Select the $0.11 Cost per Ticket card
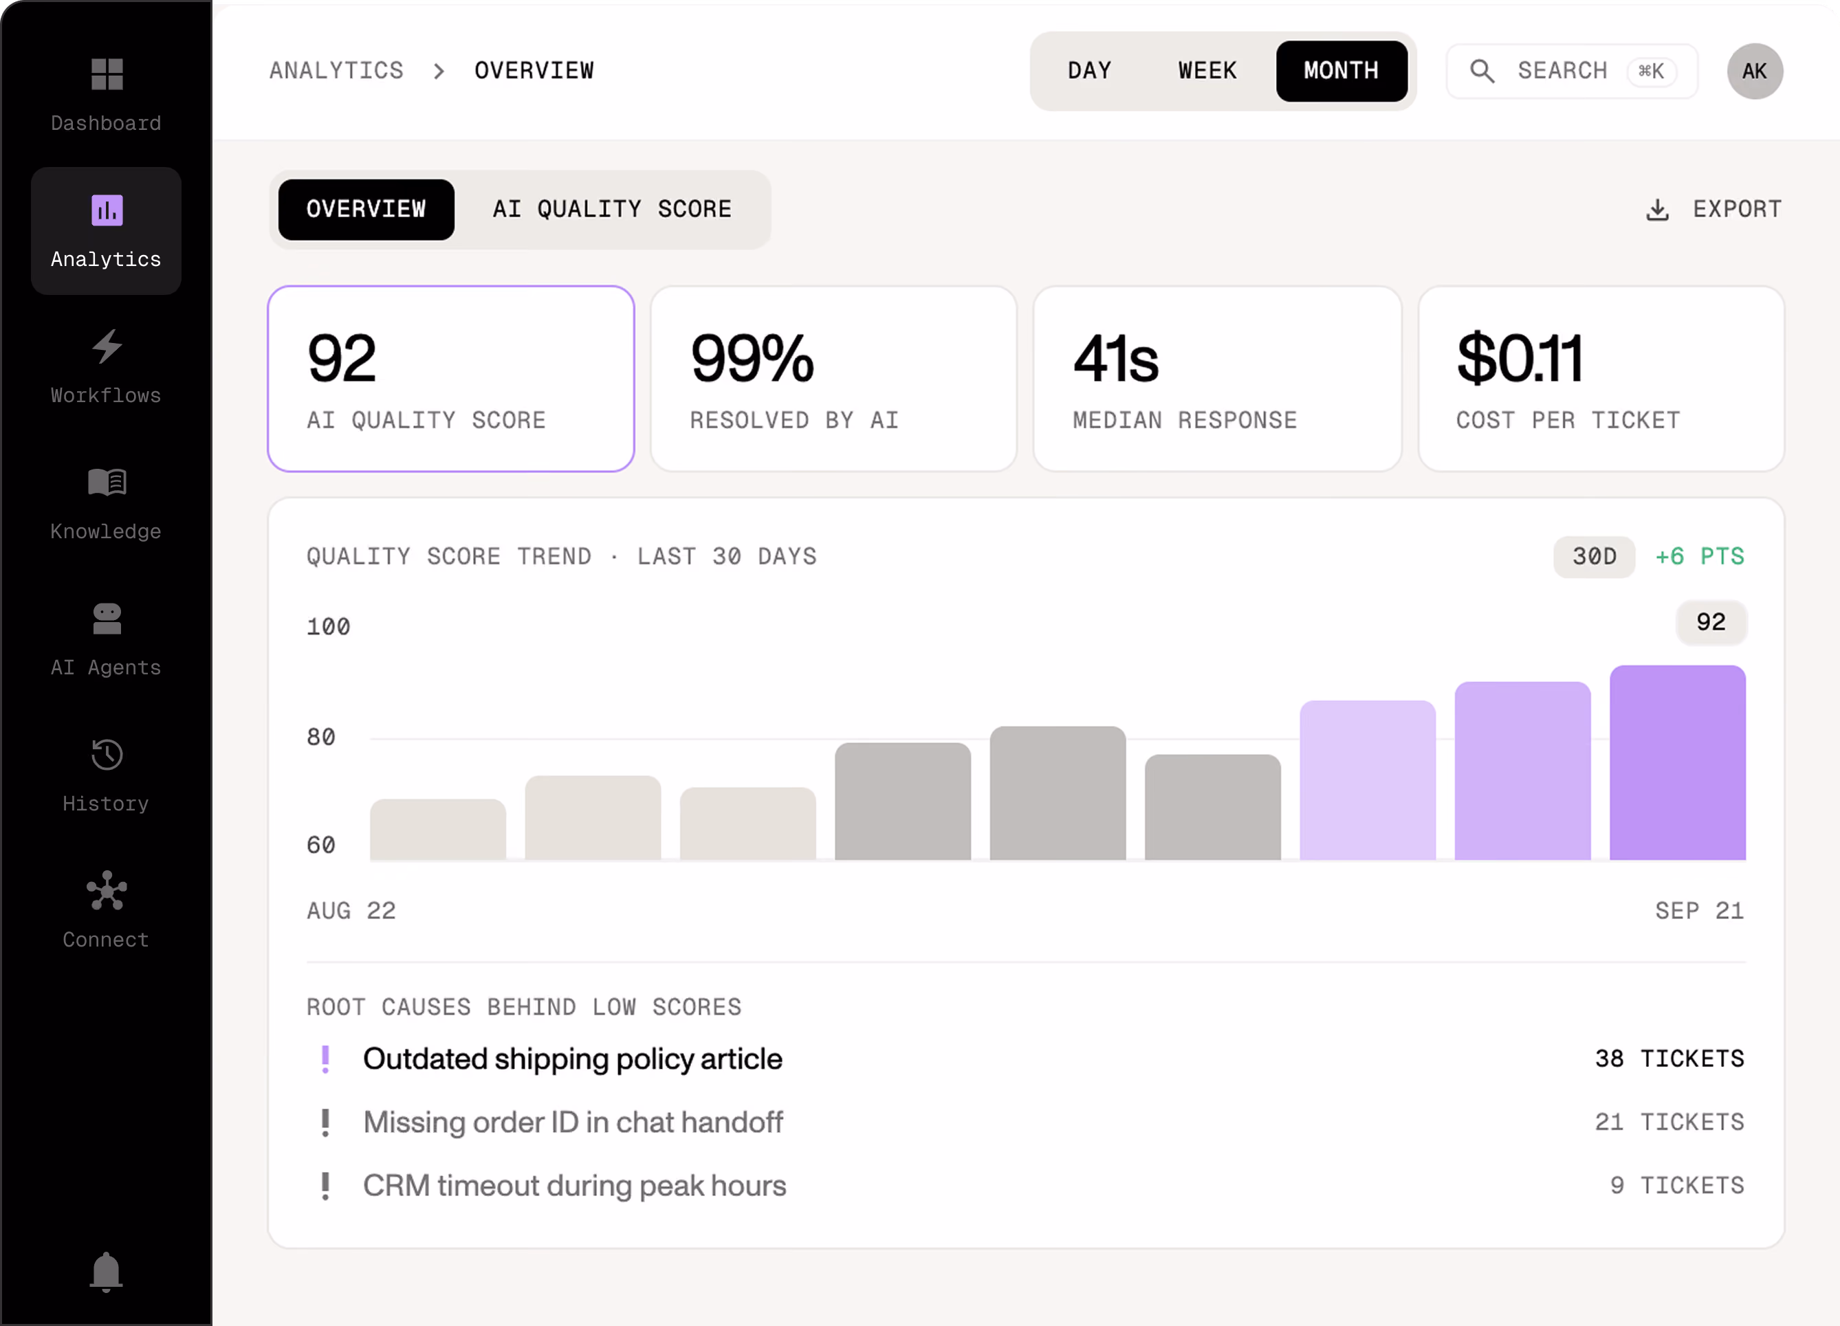Image resolution: width=1840 pixels, height=1326 pixels. click(1601, 379)
